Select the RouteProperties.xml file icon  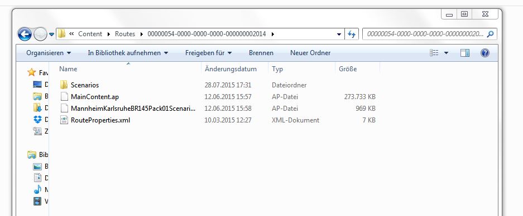64,120
